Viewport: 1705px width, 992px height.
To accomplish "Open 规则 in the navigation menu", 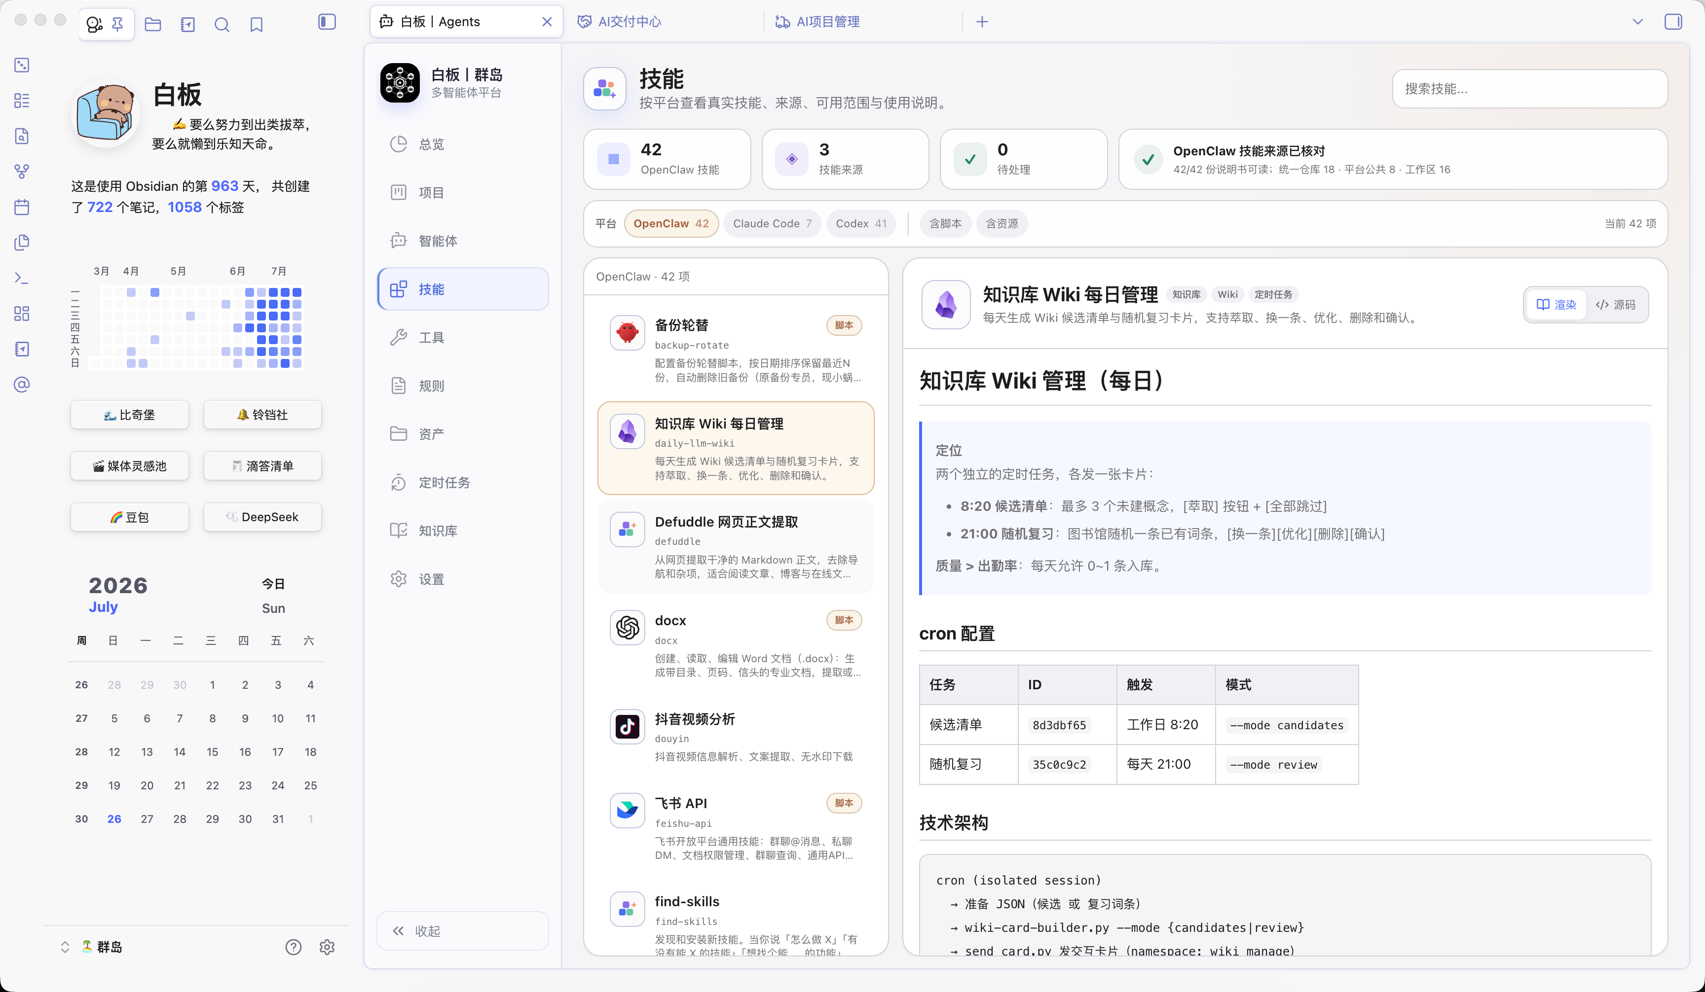I will point(463,386).
